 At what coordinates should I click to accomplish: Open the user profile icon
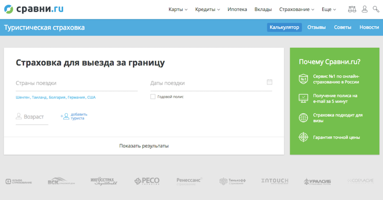coord(364,9)
